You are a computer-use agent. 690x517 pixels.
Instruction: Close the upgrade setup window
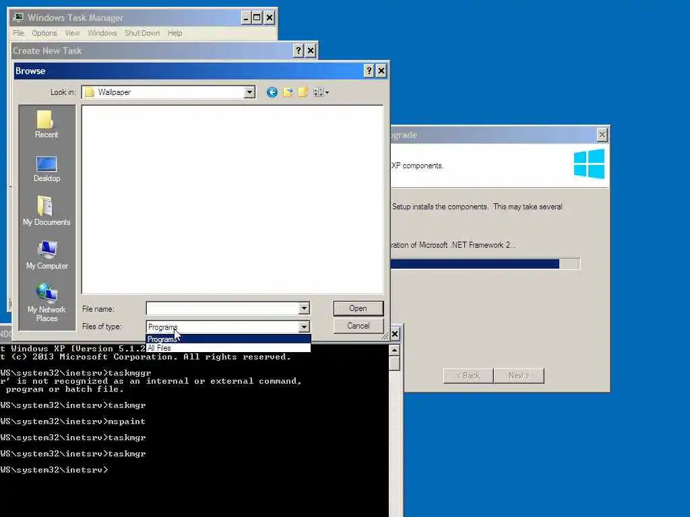coord(602,135)
